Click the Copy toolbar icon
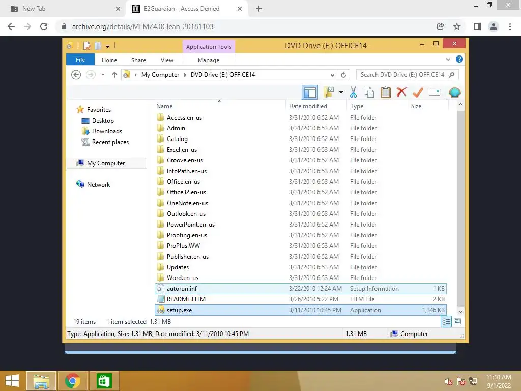The image size is (521, 391). coord(369,92)
